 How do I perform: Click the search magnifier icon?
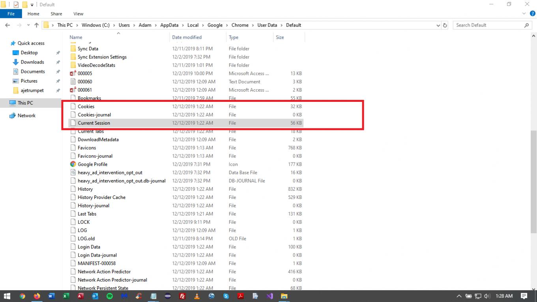pos(527,25)
